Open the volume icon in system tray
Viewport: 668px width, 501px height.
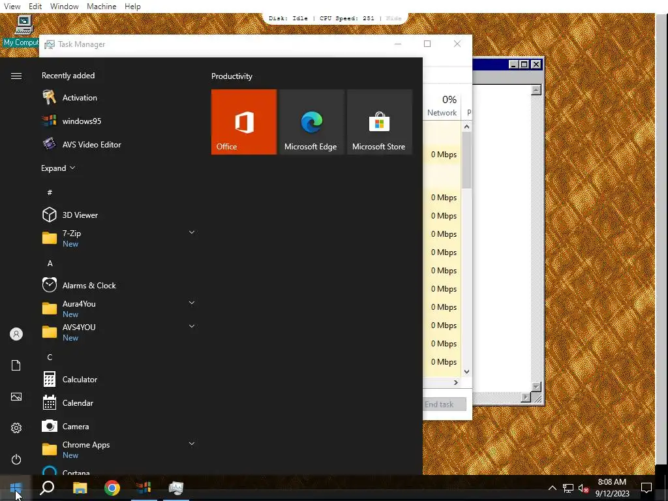click(583, 488)
